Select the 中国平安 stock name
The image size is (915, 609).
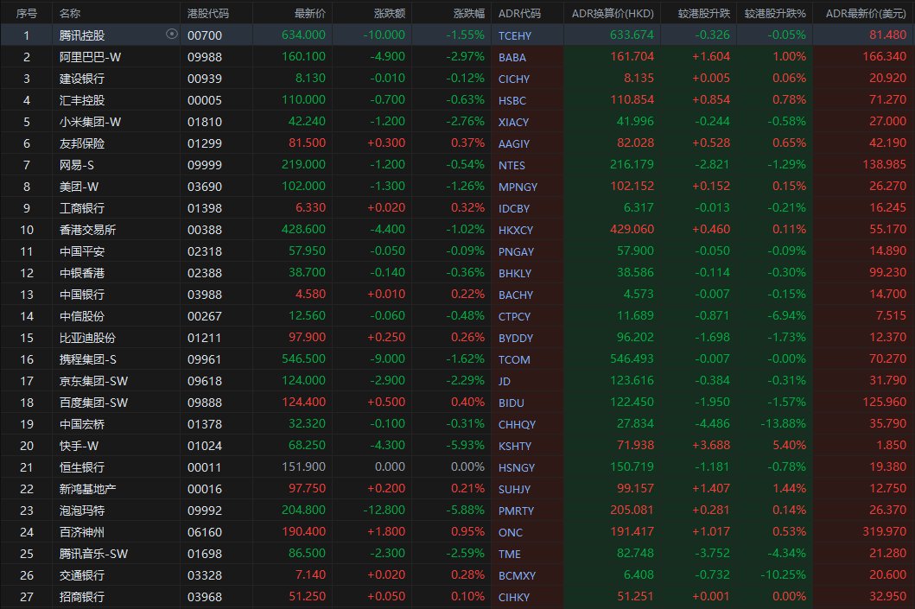tap(82, 251)
